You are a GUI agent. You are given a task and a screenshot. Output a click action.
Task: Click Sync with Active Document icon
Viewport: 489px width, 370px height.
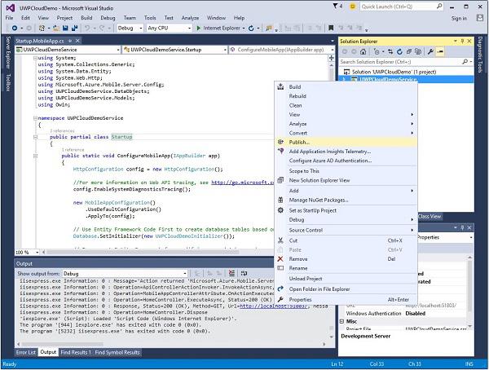[x=392, y=51]
